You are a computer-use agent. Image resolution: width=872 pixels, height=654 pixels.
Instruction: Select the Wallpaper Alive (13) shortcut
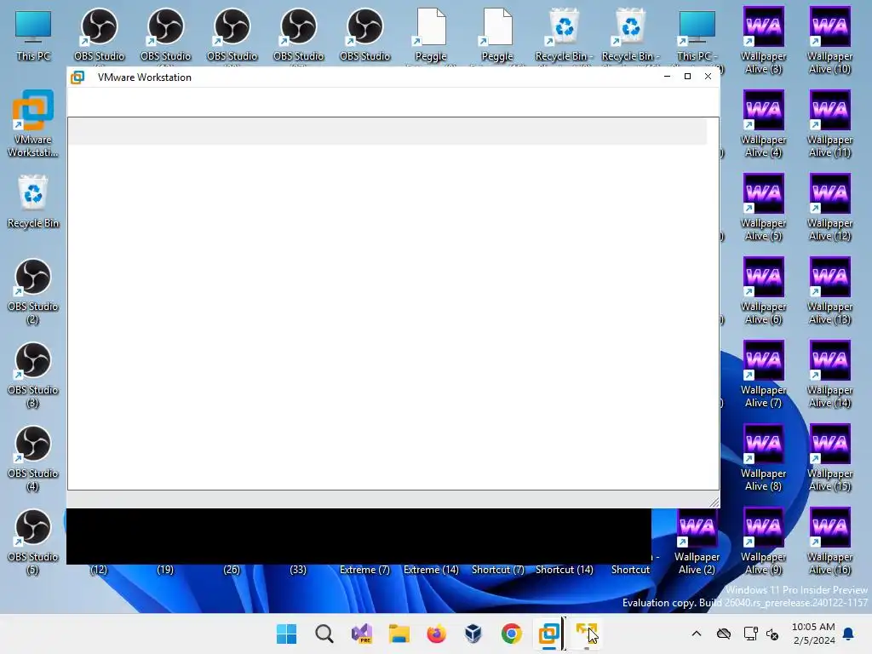point(829,291)
